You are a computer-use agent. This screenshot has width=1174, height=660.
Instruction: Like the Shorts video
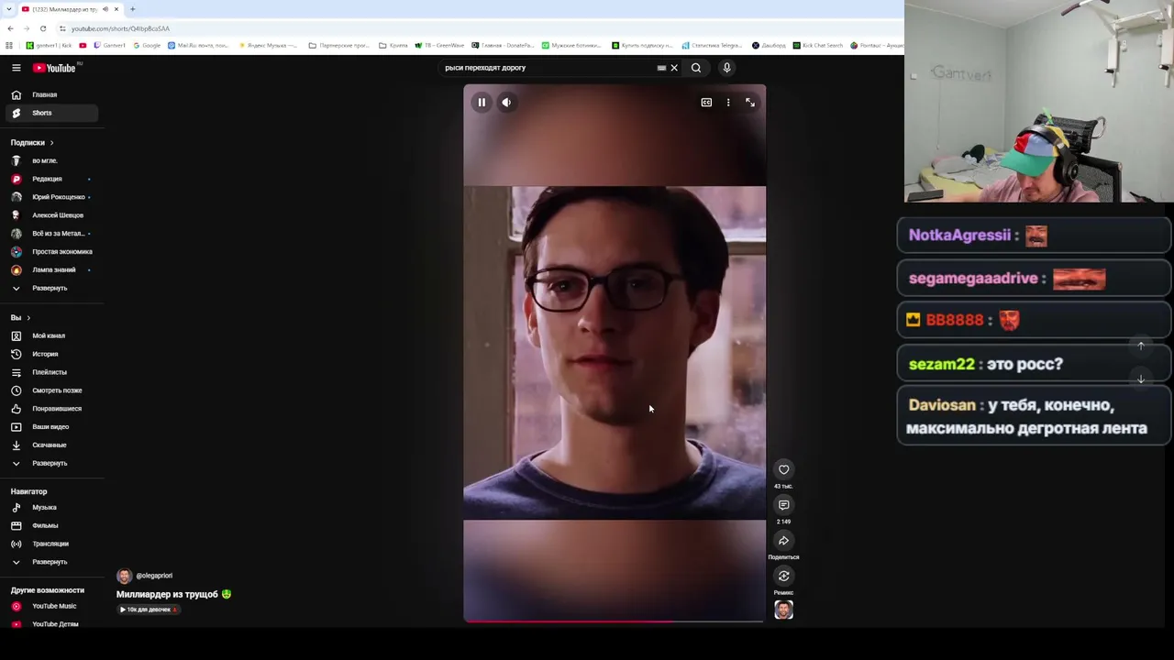pyautogui.click(x=783, y=469)
